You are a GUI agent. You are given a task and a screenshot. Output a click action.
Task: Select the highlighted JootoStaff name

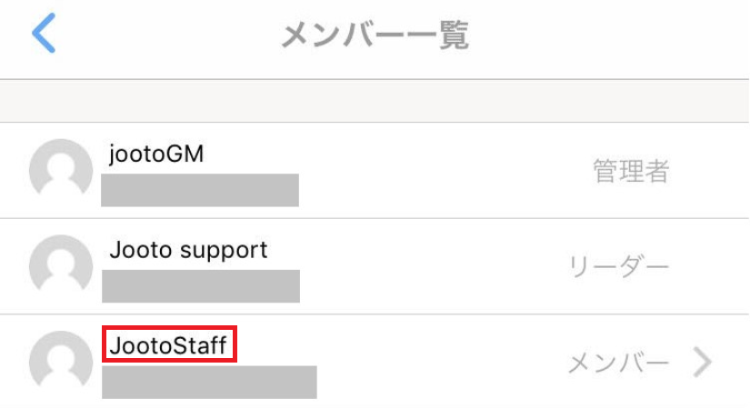169,344
